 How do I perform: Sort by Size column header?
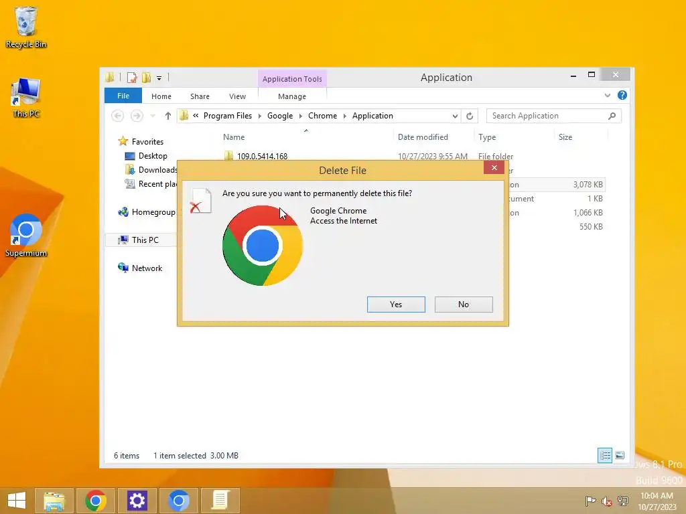(x=565, y=137)
